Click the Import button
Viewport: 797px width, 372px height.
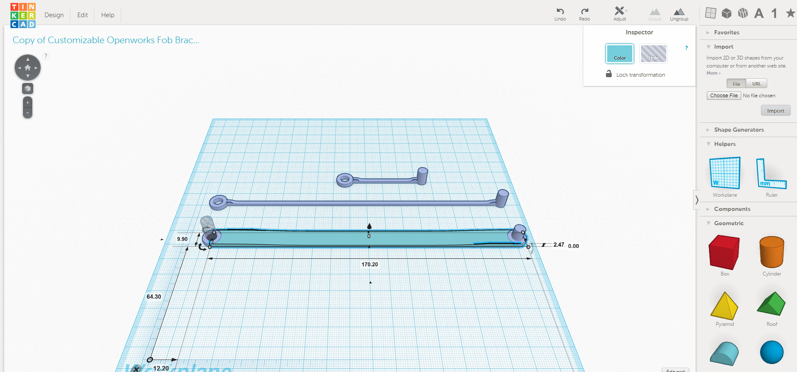[x=776, y=111]
